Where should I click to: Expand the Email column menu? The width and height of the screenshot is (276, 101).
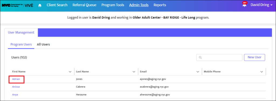coord(198,72)
